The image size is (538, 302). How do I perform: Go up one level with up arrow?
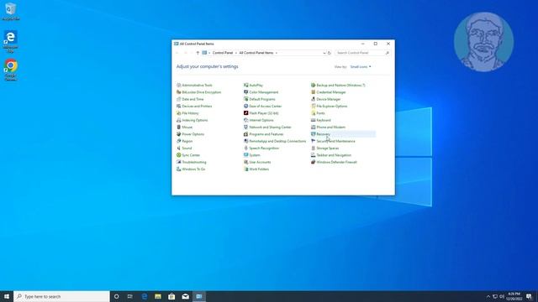coord(198,53)
